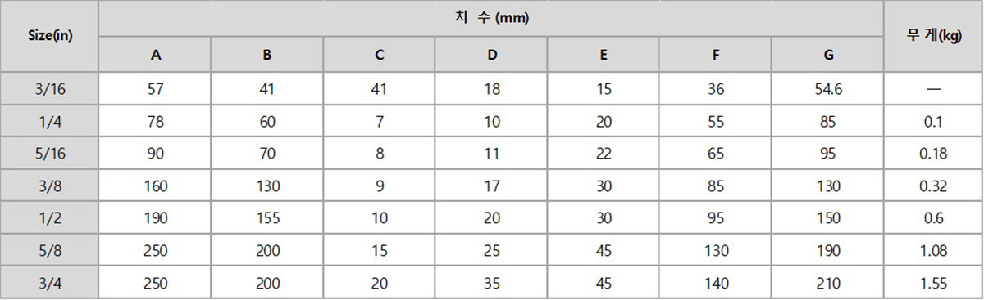Select the 5/8 size row label
This screenshot has width=984, height=300.
(x=50, y=250)
